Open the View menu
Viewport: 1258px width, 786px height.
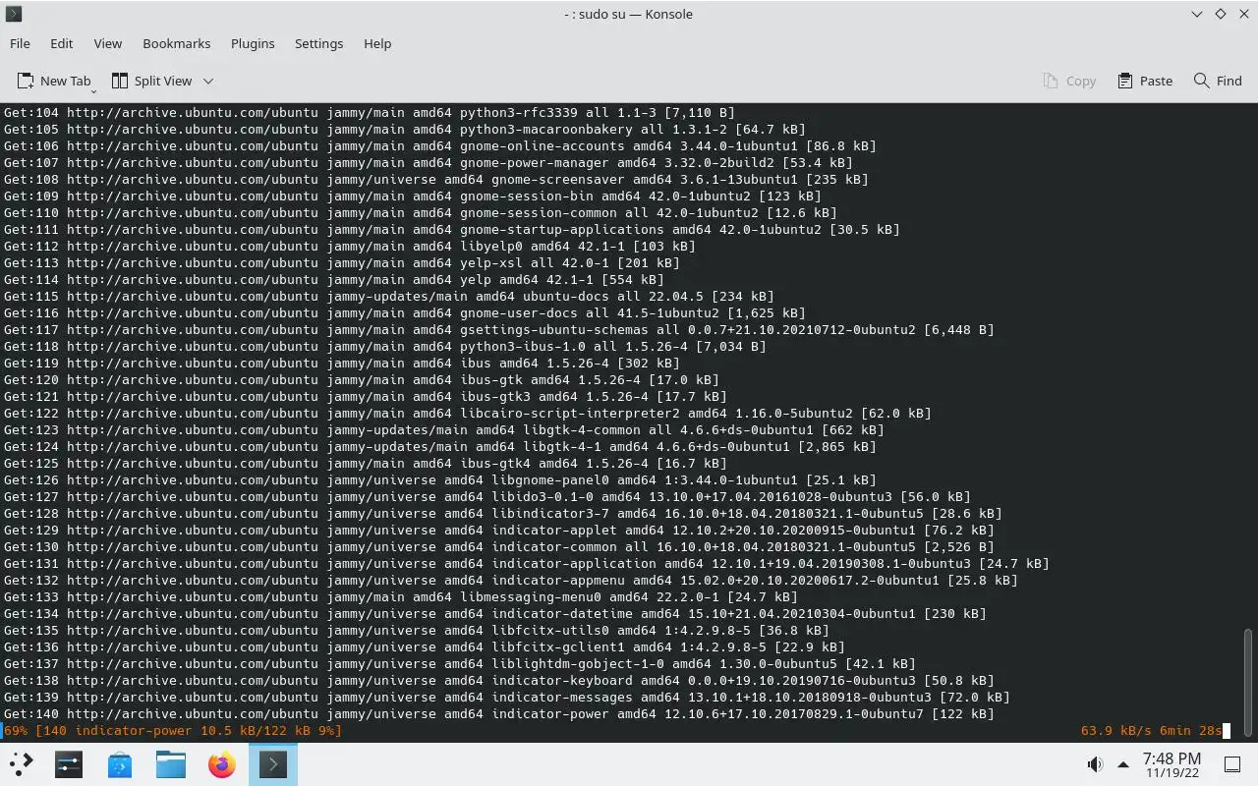107,43
